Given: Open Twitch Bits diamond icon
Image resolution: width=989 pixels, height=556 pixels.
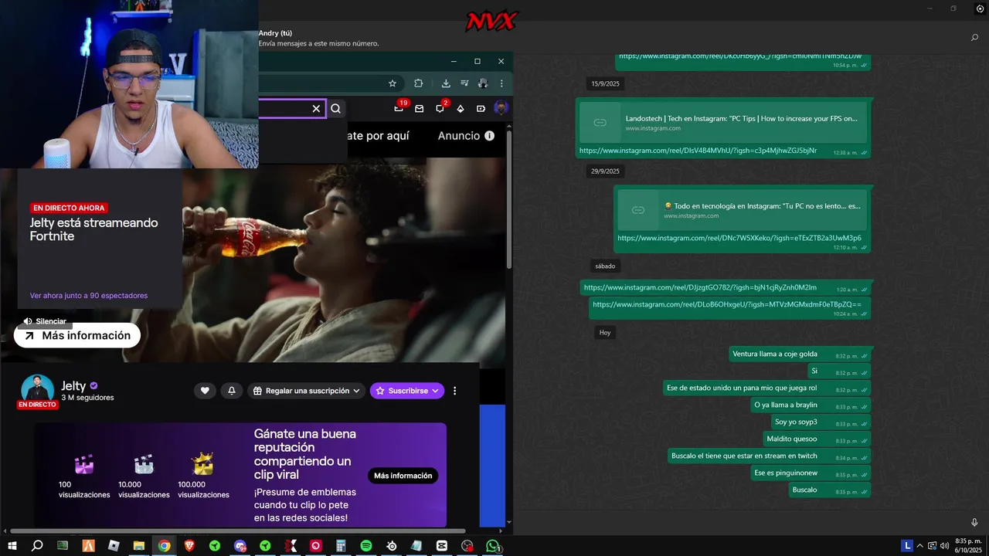Looking at the screenshot, I should (x=461, y=109).
